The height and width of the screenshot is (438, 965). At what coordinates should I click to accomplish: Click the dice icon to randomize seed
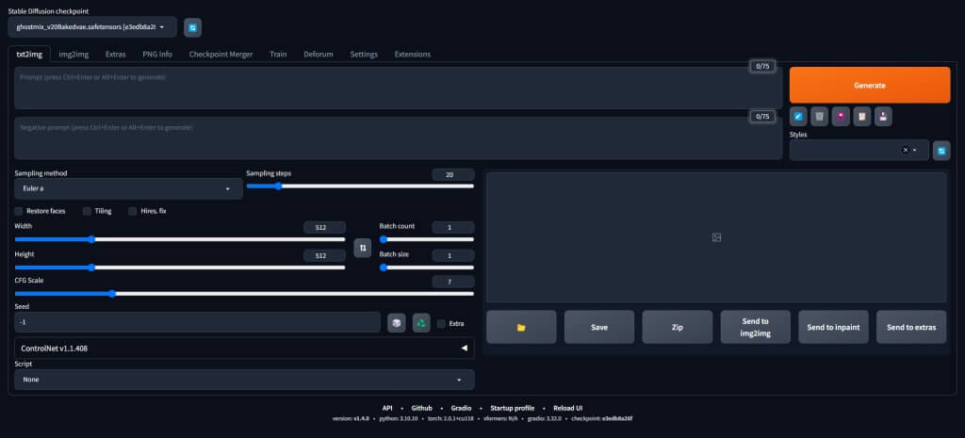(398, 323)
